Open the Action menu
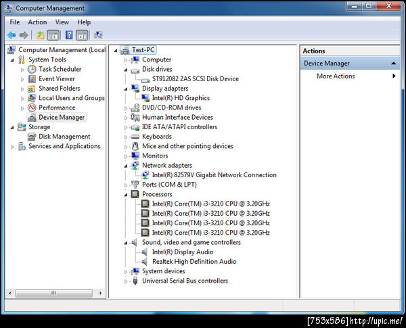 37,22
